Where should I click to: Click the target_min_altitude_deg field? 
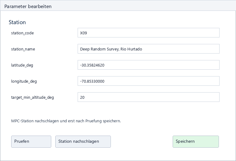click(x=148, y=97)
